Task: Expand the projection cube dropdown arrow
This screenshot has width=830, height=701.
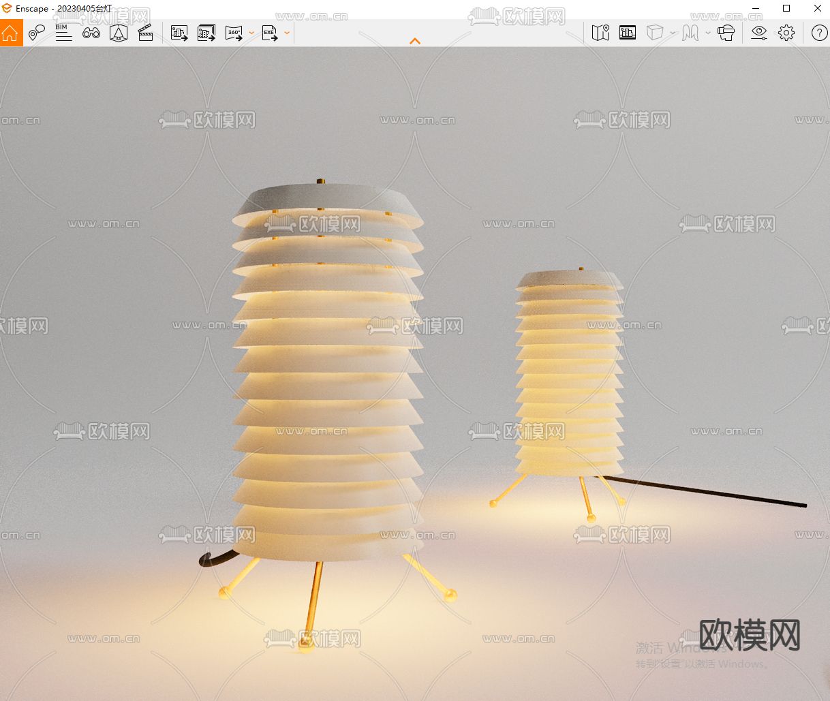Action: point(673,33)
